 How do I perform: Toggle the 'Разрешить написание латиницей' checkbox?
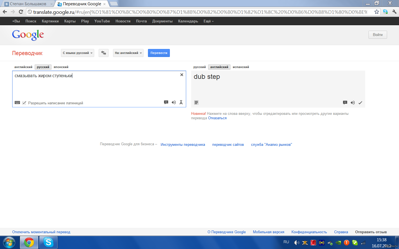[24, 103]
